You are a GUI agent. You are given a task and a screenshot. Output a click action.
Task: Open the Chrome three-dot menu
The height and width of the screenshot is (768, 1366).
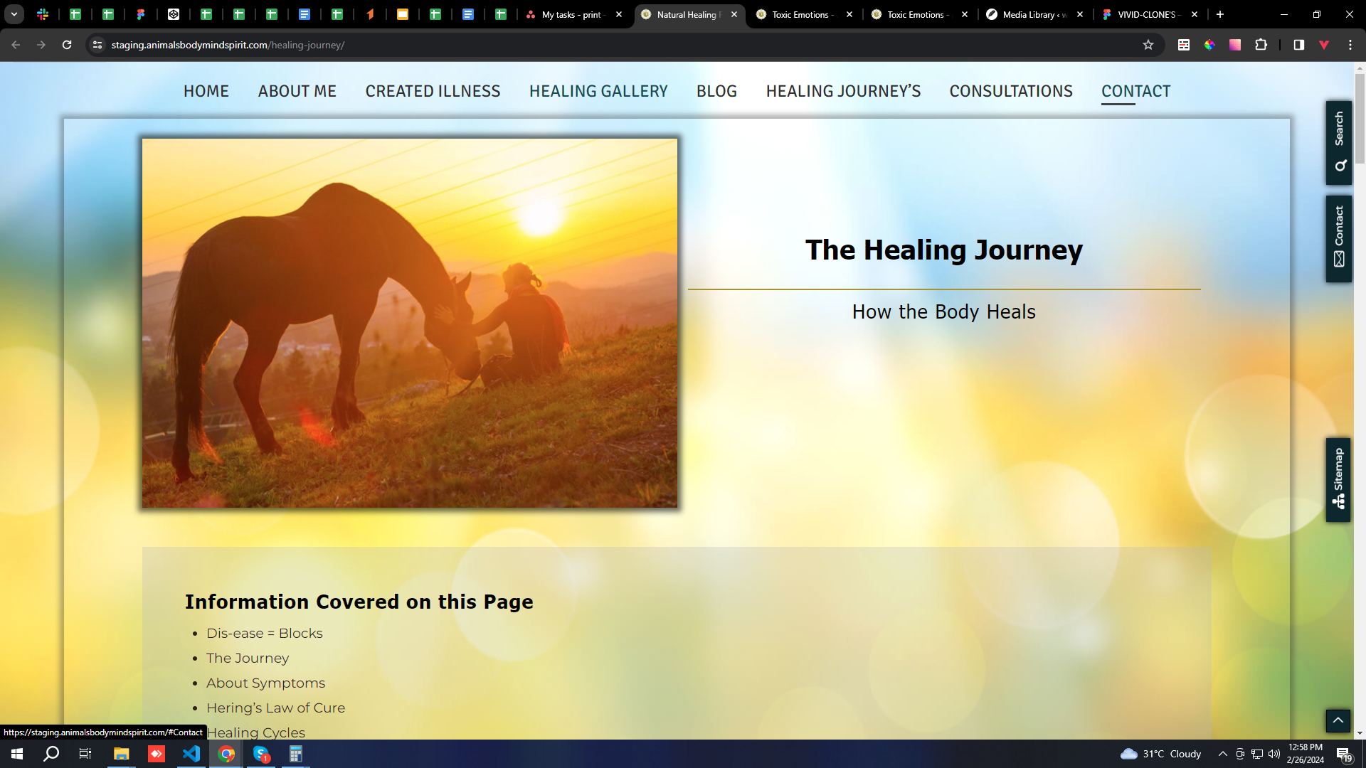(1350, 45)
